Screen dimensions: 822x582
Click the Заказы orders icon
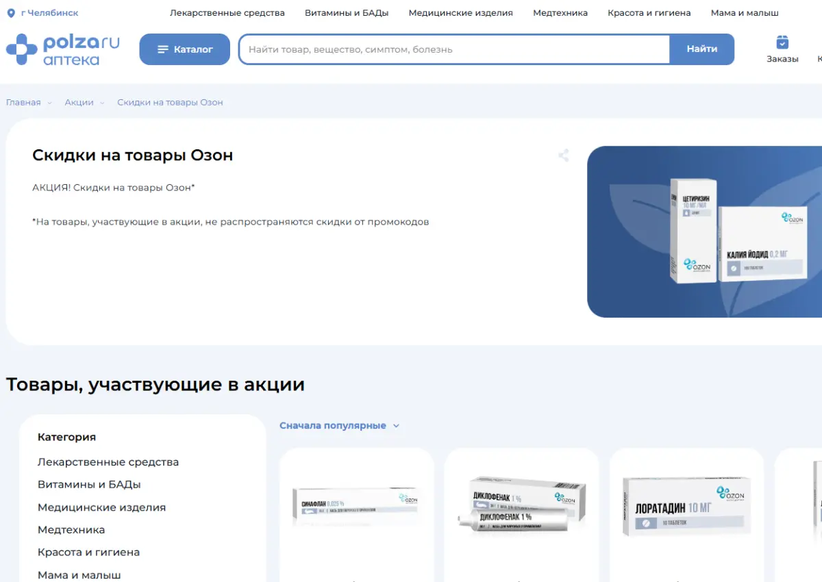782,49
